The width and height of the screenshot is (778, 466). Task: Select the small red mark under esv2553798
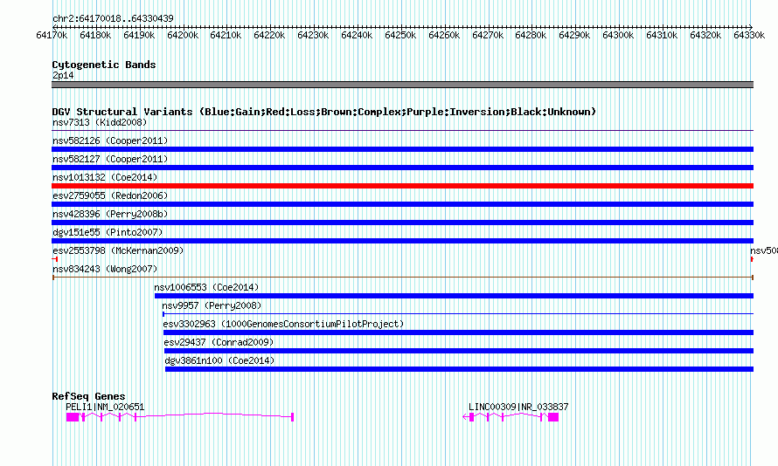pyautogui.click(x=54, y=259)
